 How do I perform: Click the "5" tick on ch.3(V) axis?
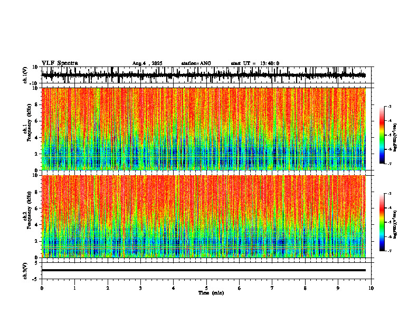(37, 262)
